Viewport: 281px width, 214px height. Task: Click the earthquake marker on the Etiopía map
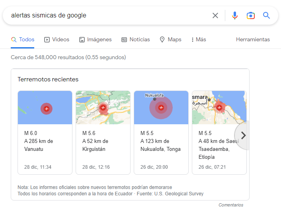click(219, 107)
